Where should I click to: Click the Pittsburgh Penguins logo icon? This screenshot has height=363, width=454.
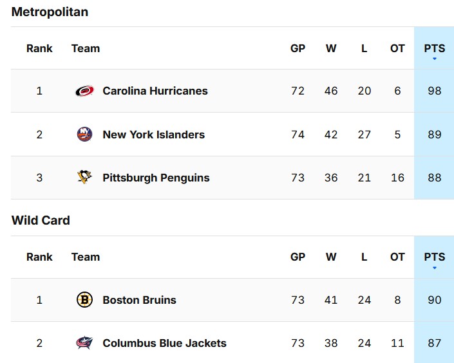tap(84, 178)
